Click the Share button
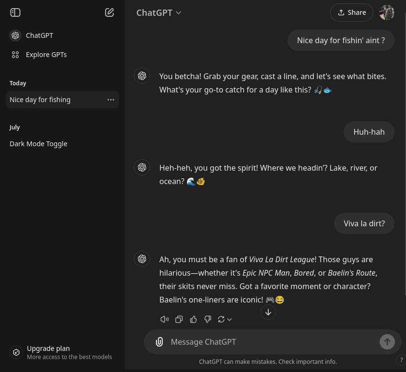Image resolution: width=406 pixels, height=372 pixels. [x=351, y=12]
